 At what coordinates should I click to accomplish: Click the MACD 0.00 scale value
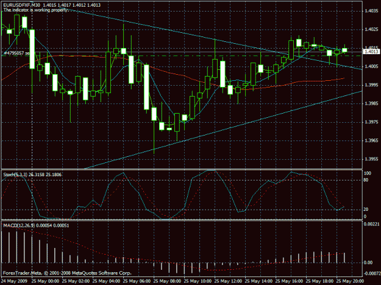pos(368,263)
